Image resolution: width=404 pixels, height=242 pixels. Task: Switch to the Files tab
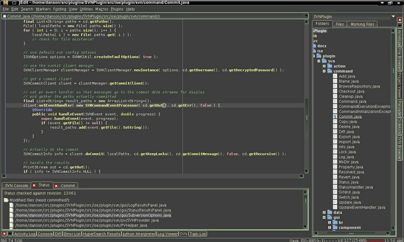pyautogui.click(x=340, y=24)
